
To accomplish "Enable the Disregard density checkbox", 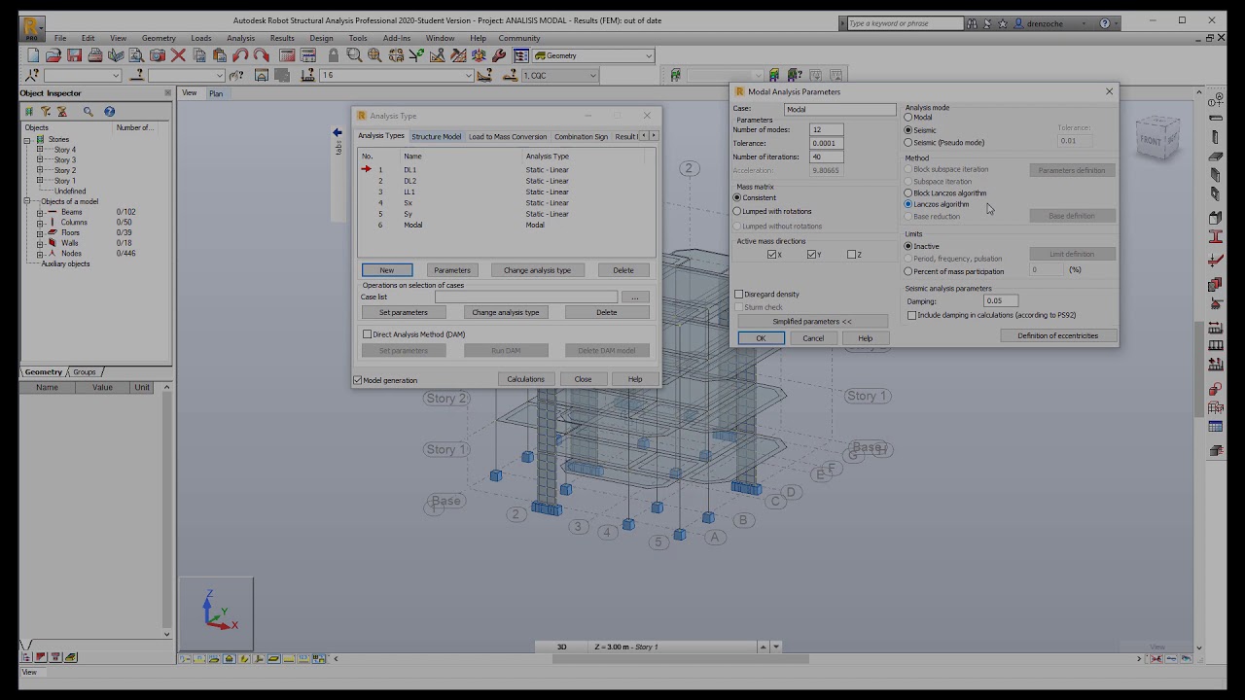I will pyautogui.click(x=739, y=294).
